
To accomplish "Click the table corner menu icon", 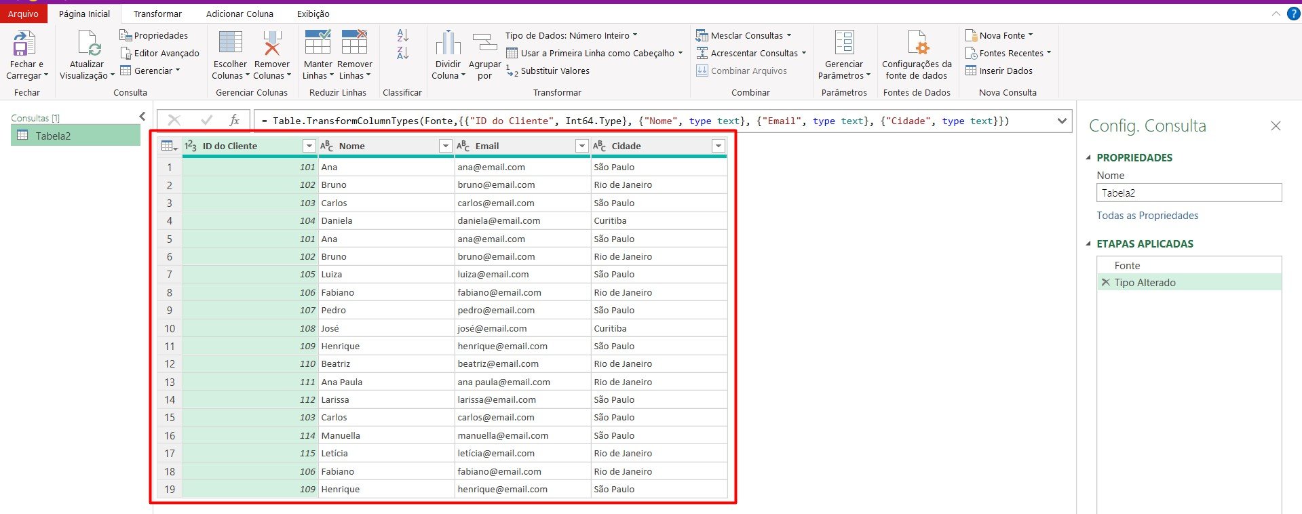I will 169,146.
